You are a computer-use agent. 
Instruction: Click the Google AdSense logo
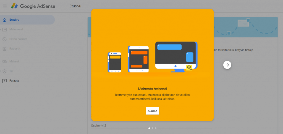point(33,6)
